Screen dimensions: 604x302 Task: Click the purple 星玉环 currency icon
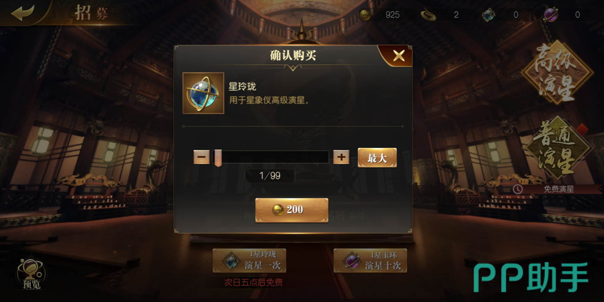(x=550, y=15)
